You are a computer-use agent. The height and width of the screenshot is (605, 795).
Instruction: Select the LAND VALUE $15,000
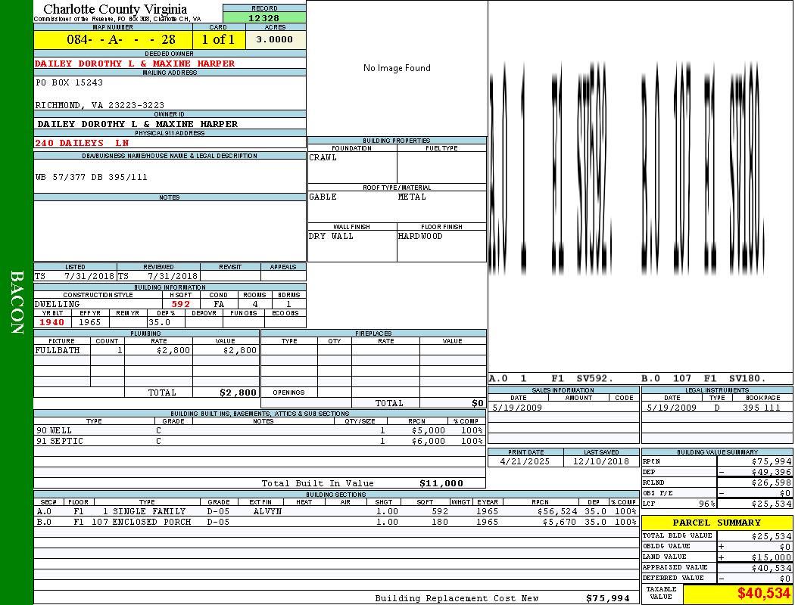[x=772, y=557]
